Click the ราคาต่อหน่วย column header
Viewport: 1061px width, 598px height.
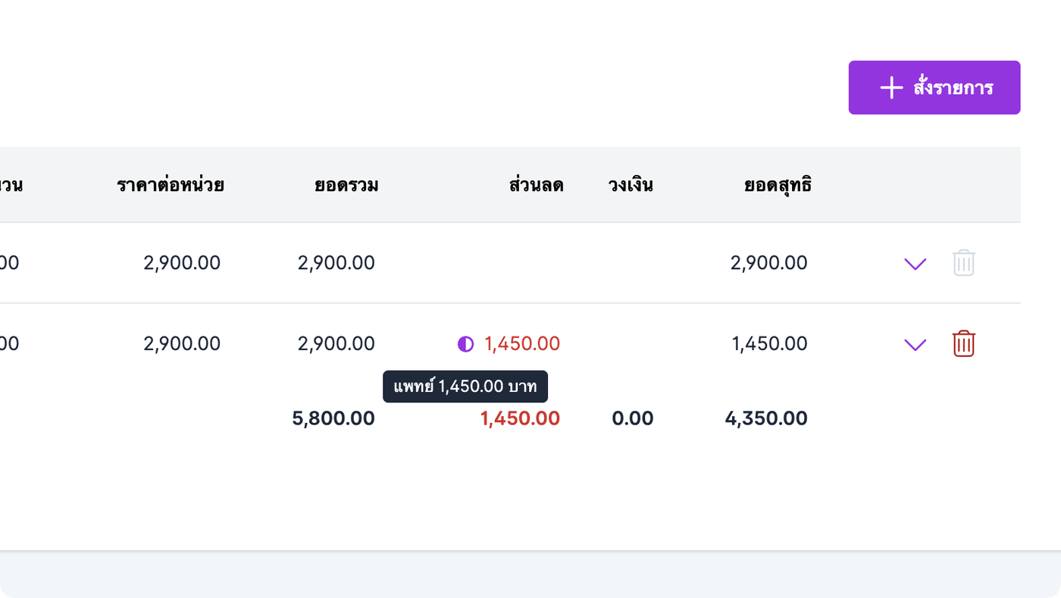[x=171, y=185]
